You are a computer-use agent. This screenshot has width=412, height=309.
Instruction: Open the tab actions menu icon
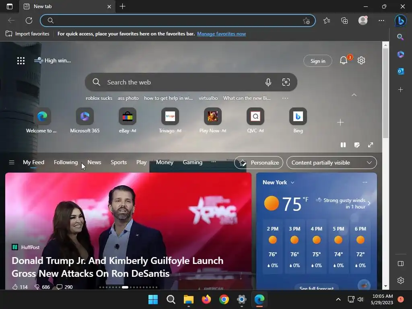pos(10,6)
